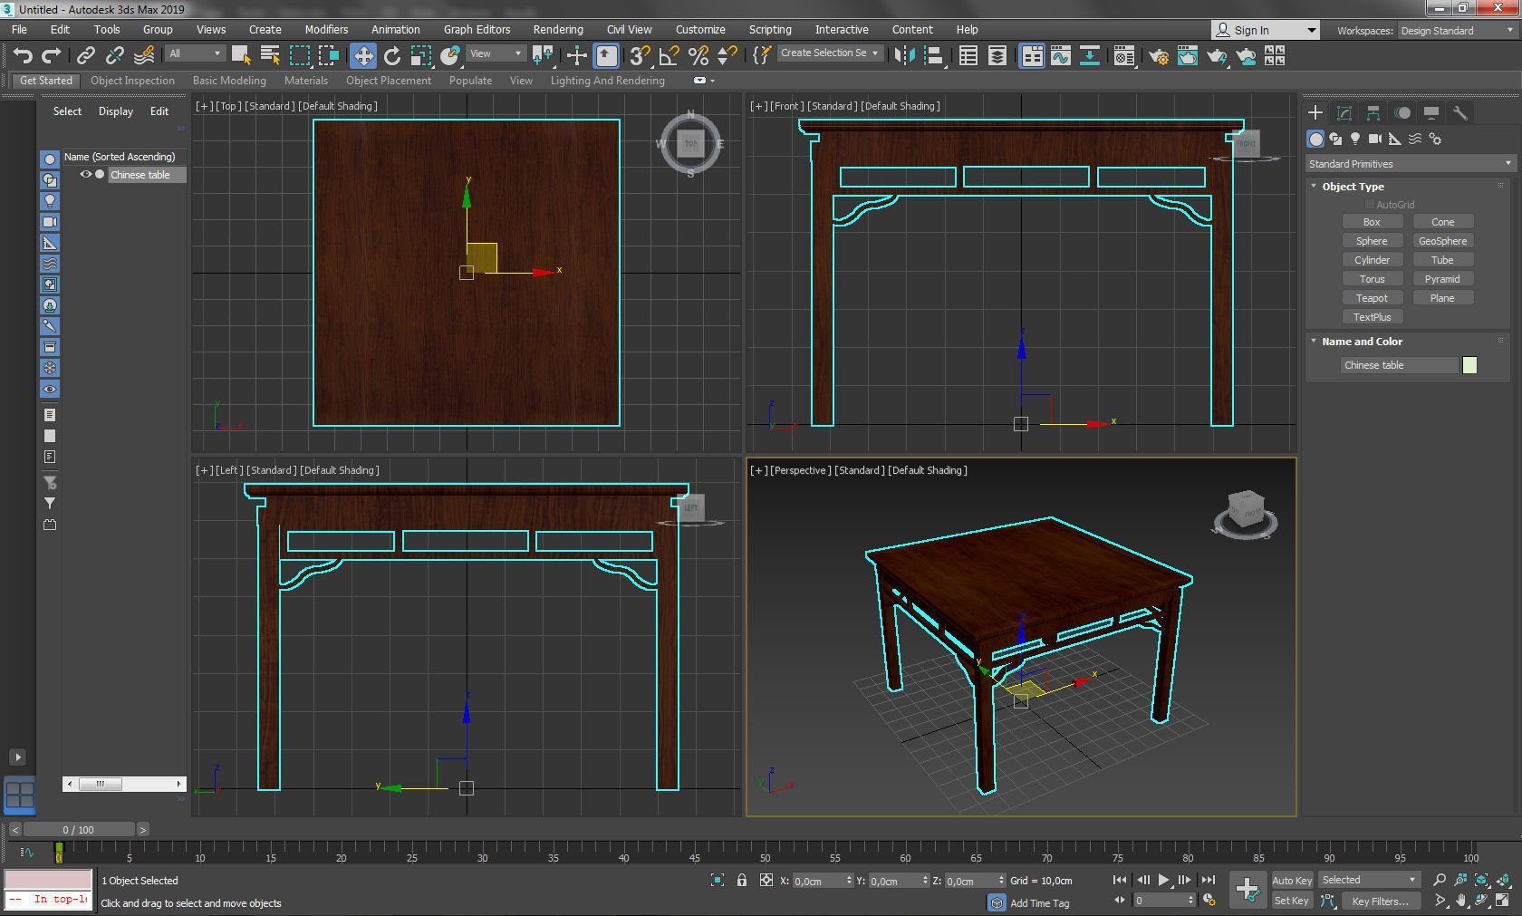Open the Utilities wrench panel
Viewport: 1522px width, 916px height.
(x=1459, y=113)
